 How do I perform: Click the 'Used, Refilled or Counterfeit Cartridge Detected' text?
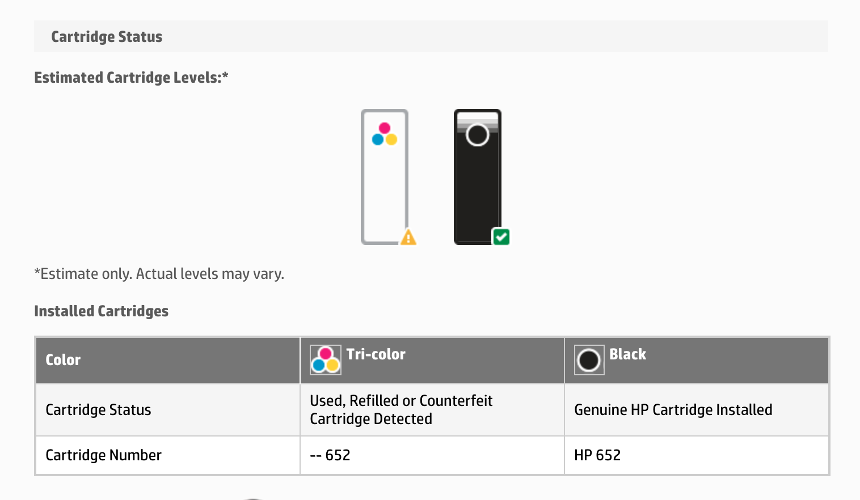tap(401, 409)
